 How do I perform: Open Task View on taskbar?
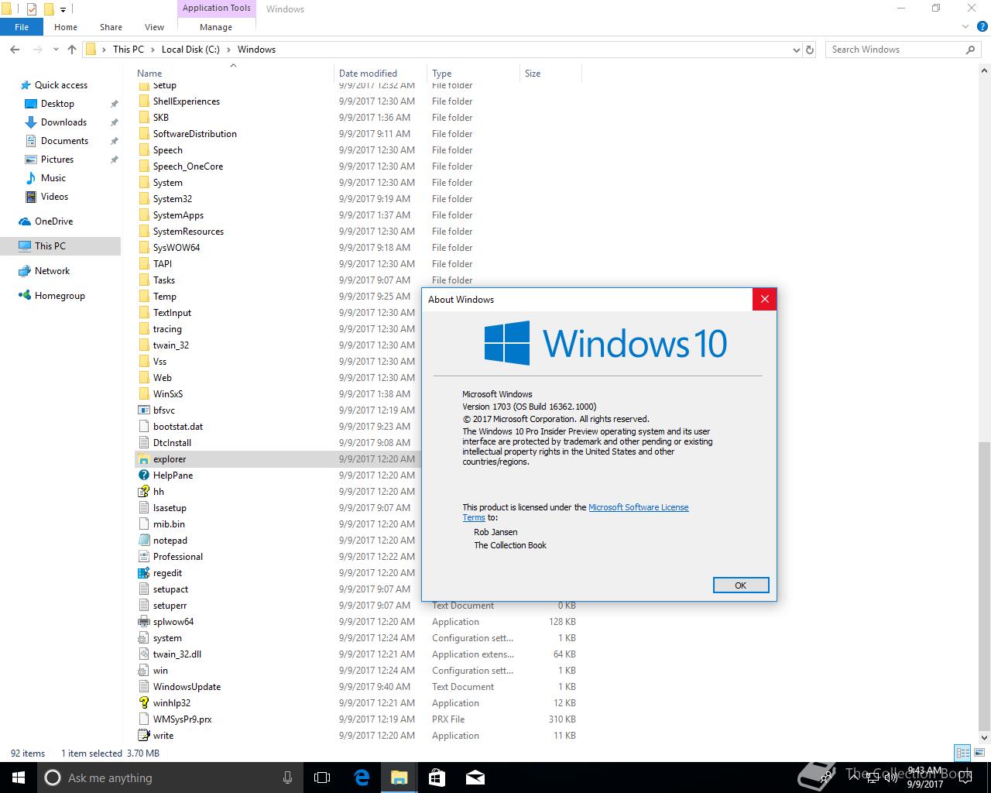tap(322, 778)
